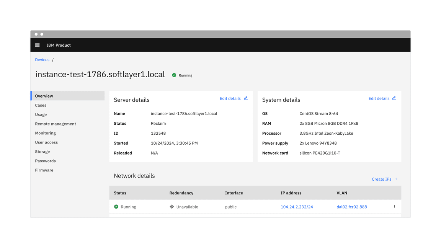This screenshot has width=441, height=248.
Task: Go to the Firmware section
Action: pos(44,170)
